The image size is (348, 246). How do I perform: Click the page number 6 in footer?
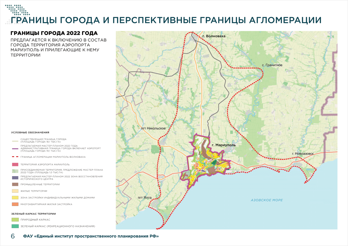coord(13,236)
